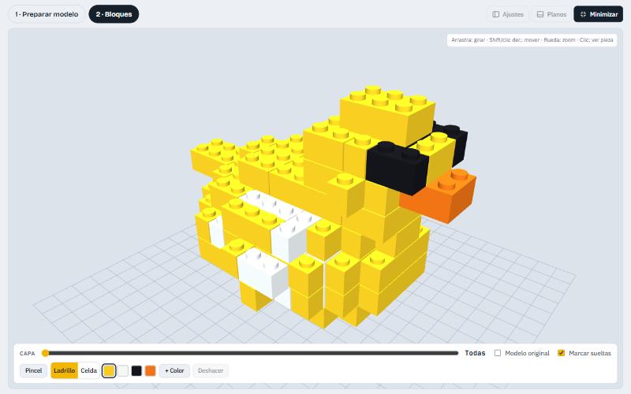Viewport: 631px width, 394px height.
Task: Switch to Celda mode
Action: pos(88,370)
